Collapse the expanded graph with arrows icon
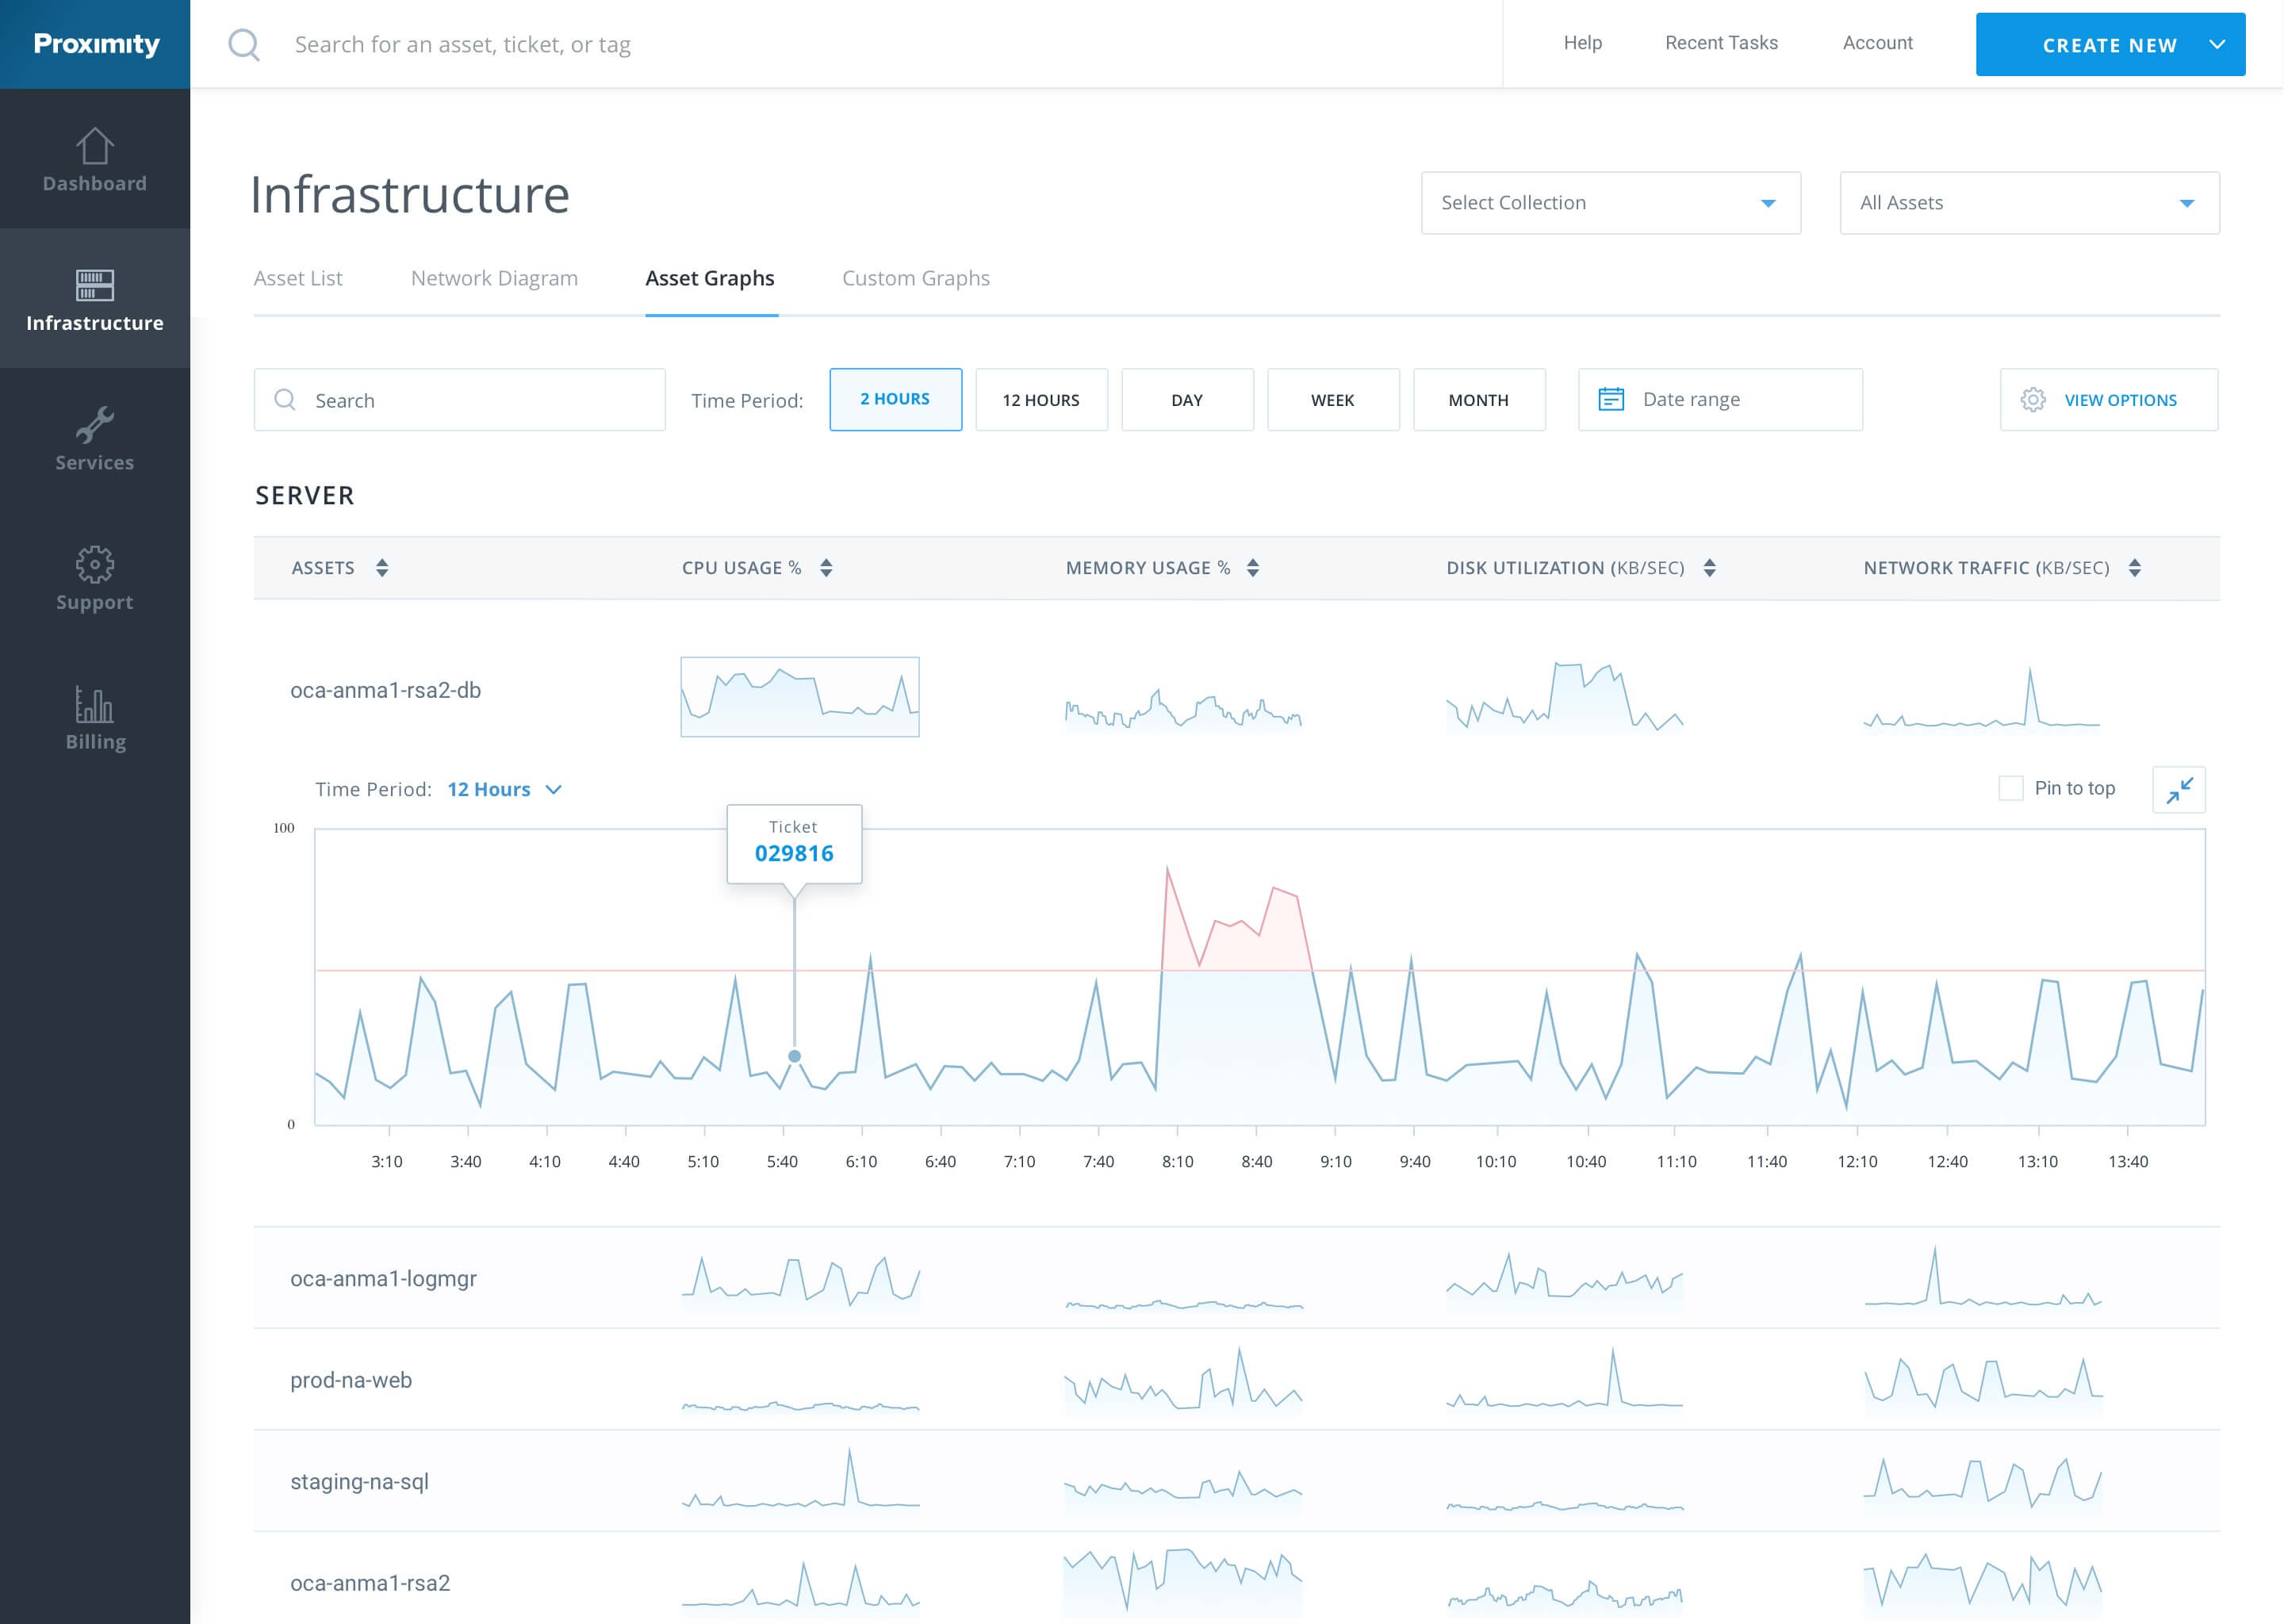This screenshot has width=2284, height=1624. 2178,790
